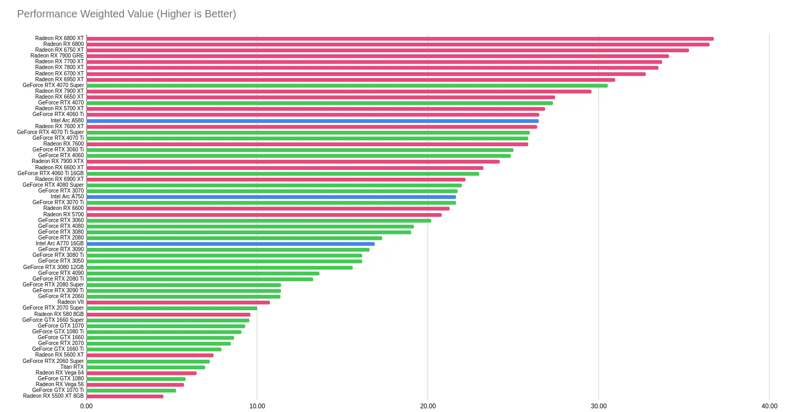Select the blue Intel Arc A580 bar

pyautogui.click(x=312, y=121)
